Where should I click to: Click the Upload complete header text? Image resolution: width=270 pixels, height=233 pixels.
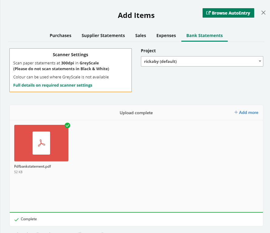pos(136,113)
